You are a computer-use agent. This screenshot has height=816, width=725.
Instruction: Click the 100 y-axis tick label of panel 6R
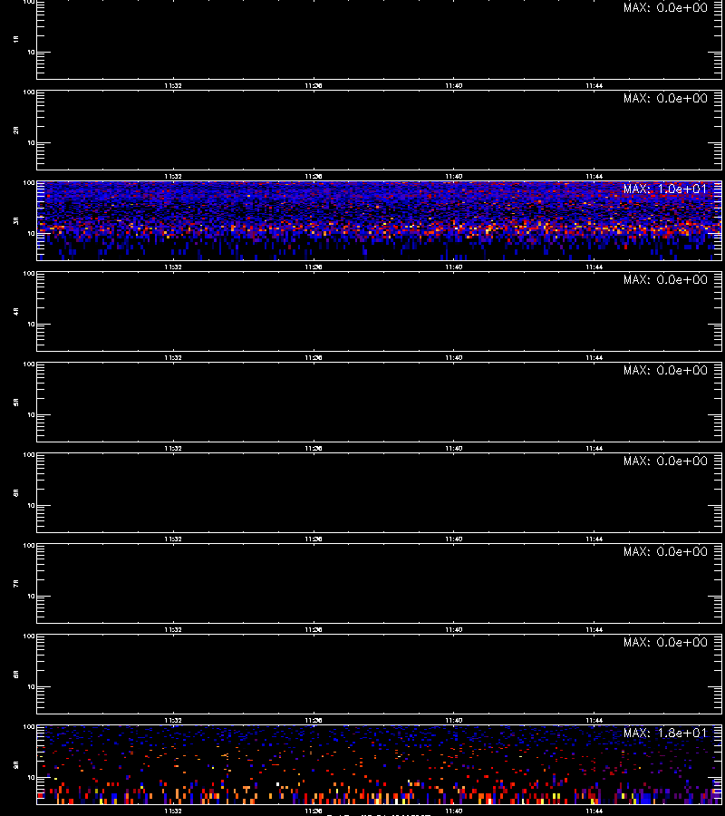point(29,455)
